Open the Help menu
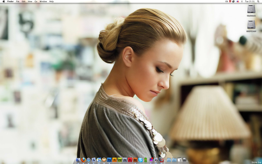The height and width of the screenshot is (164, 262). point(52,1)
